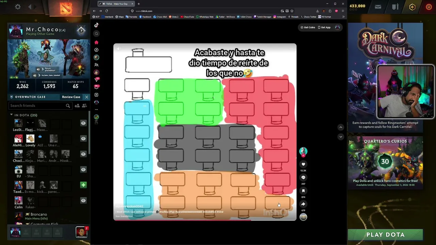Screen dimensions: 436x245
Task: Show more bookmarks chevron
Action: pyautogui.click(x=343, y=17)
